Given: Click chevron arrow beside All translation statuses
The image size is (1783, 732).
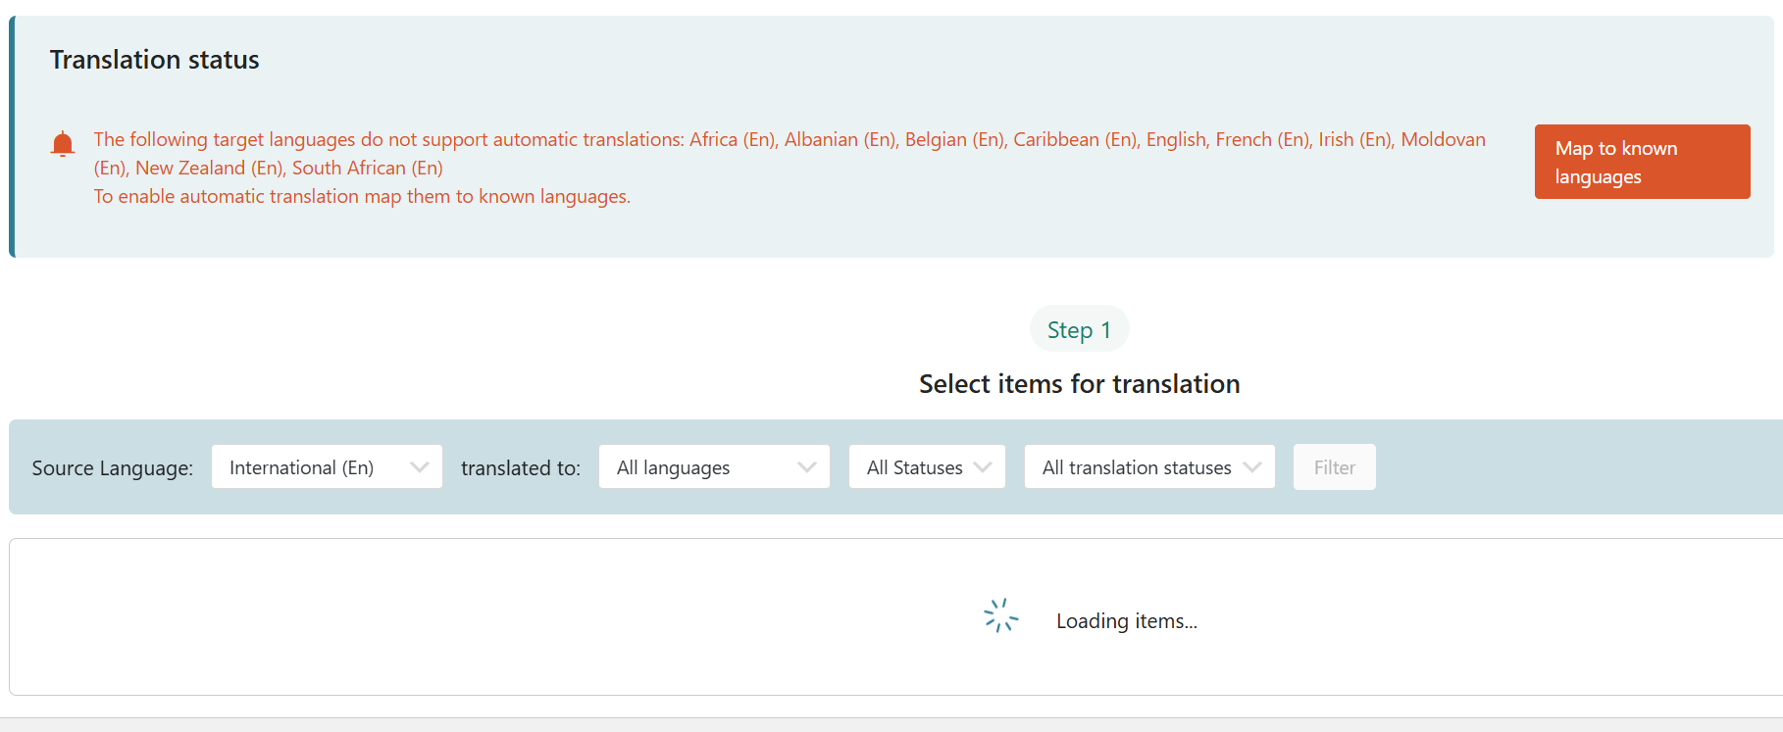Looking at the screenshot, I should click(1252, 467).
